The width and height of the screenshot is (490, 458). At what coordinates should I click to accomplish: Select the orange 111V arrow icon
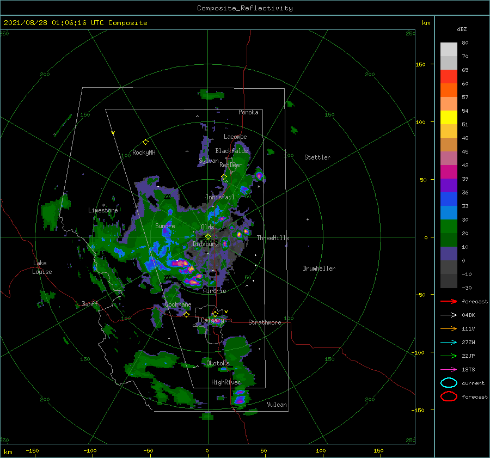point(449,328)
